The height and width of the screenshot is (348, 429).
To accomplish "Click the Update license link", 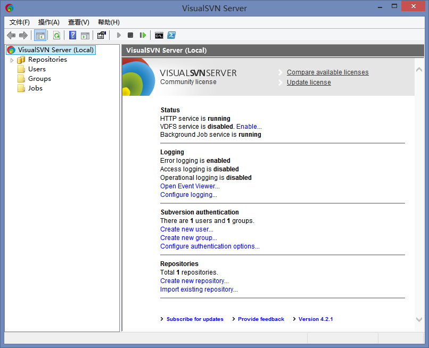I will point(309,82).
